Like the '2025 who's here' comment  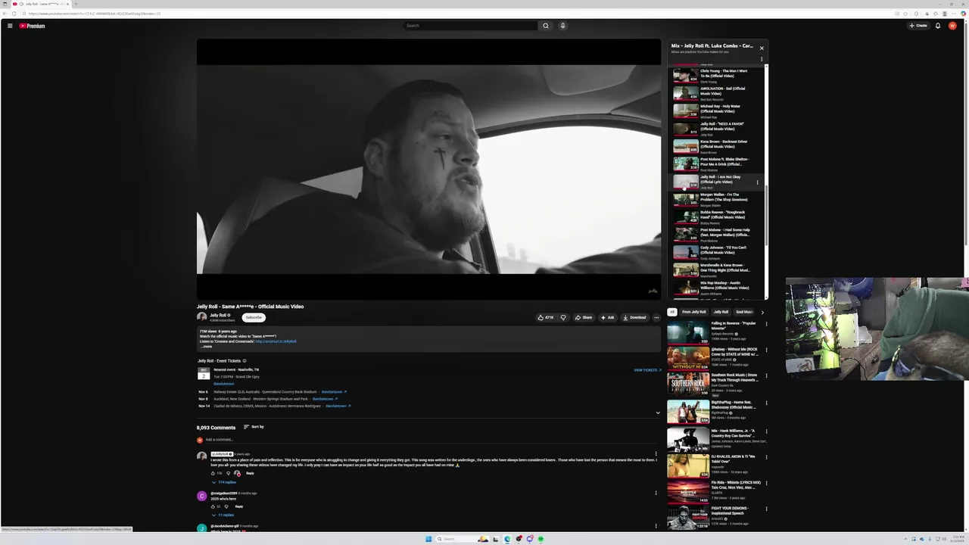tap(213, 506)
